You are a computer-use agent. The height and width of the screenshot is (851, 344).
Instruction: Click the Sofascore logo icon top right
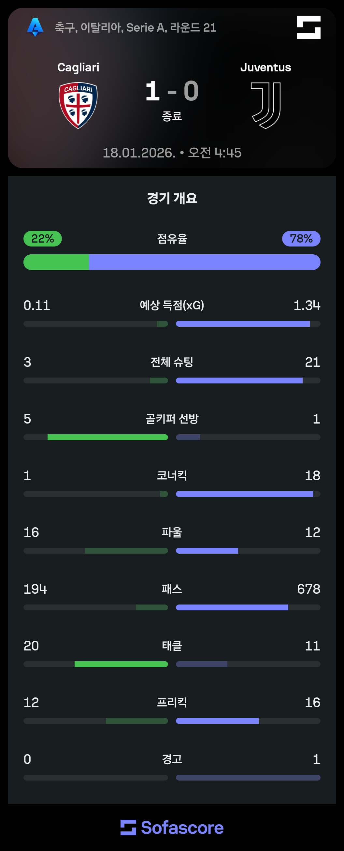click(x=308, y=27)
